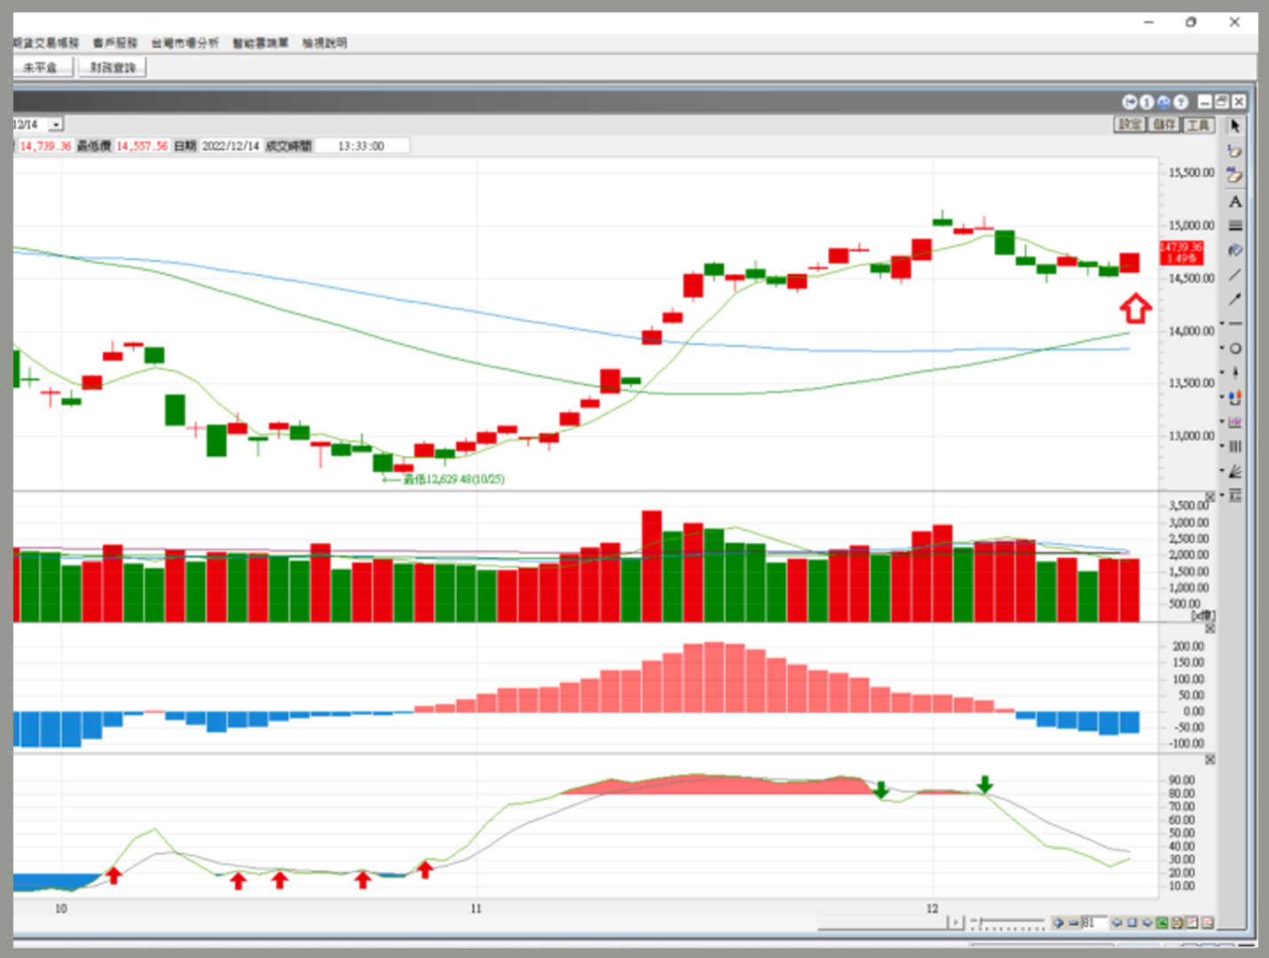Expand the pin marker tool options arrow
This screenshot has width=1269, height=958.
[x=1222, y=373]
